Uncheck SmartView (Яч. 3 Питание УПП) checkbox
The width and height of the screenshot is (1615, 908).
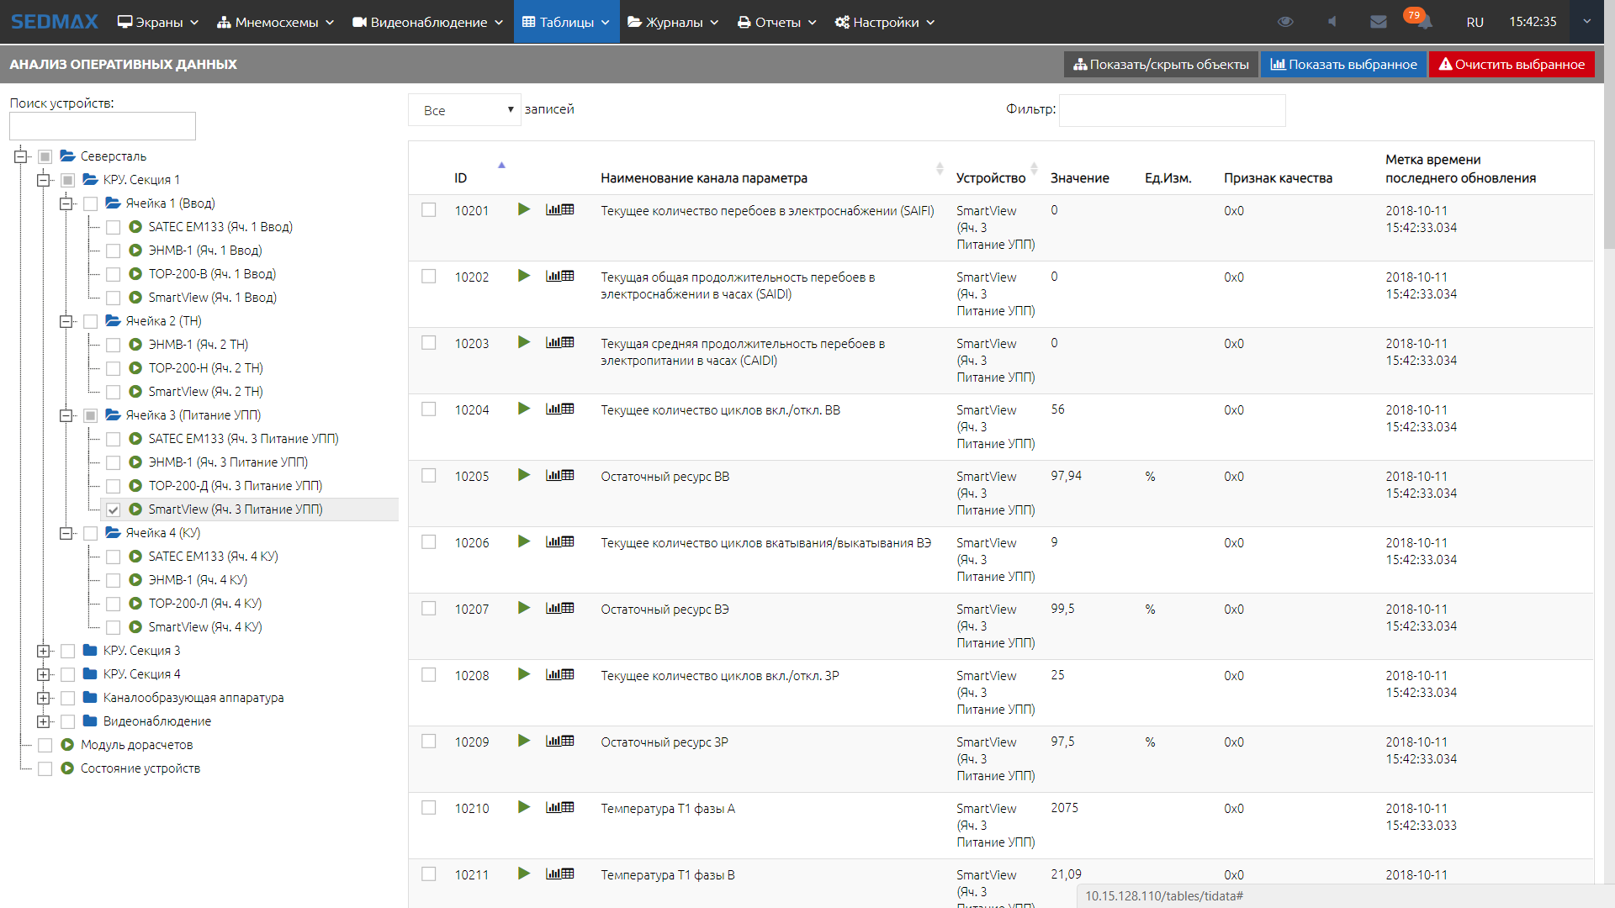point(114,509)
